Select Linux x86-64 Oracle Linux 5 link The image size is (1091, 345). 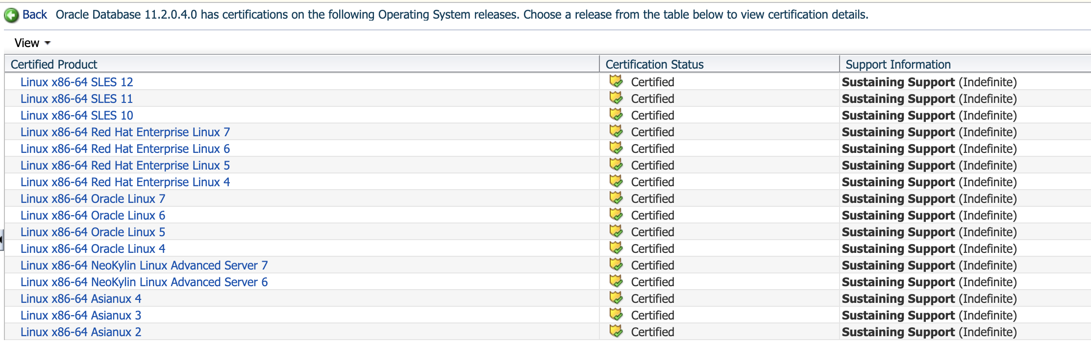[x=93, y=232]
